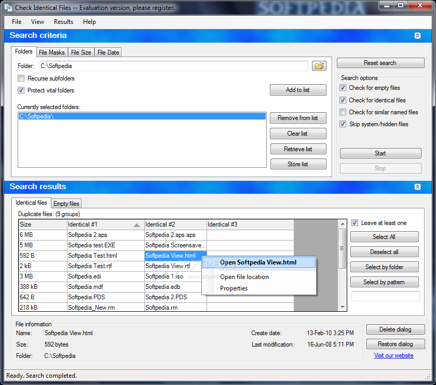
Task: Choose Open Softpedia View.html from context menu
Action: pos(258,262)
